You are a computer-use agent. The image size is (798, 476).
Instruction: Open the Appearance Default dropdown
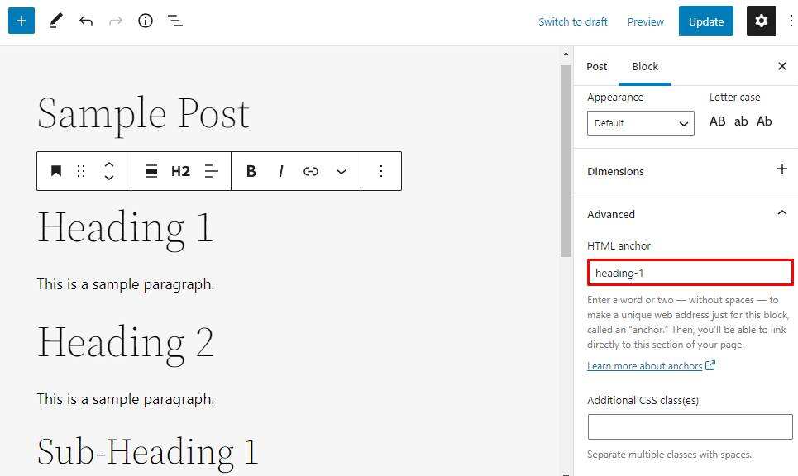[641, 123]
